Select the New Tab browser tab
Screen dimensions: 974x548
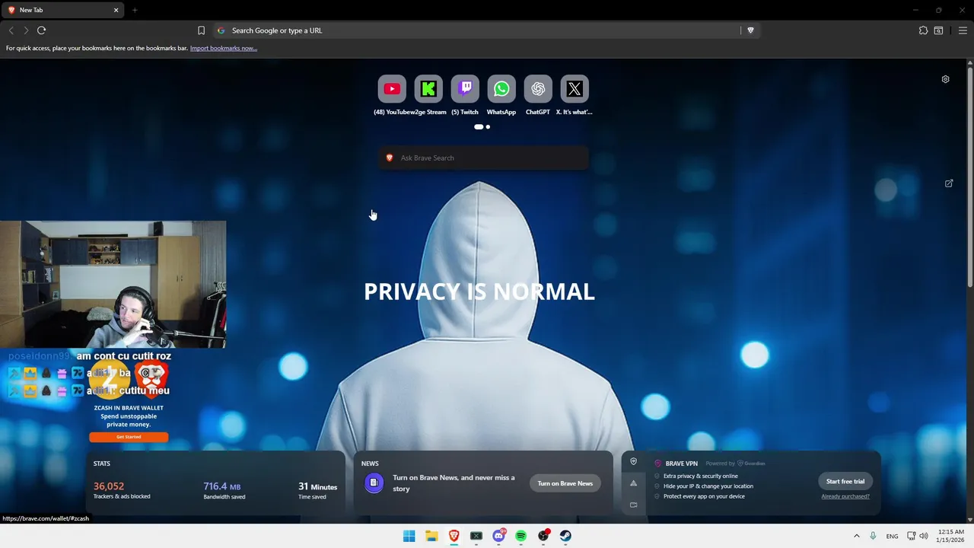(63, 10)
